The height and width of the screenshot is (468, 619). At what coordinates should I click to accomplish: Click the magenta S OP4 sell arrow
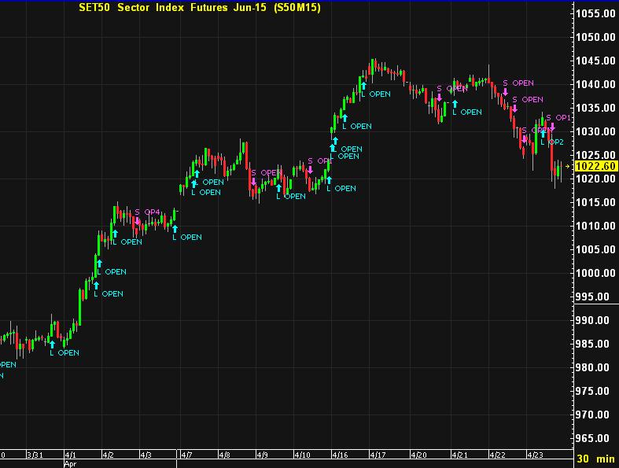[138, 221]
